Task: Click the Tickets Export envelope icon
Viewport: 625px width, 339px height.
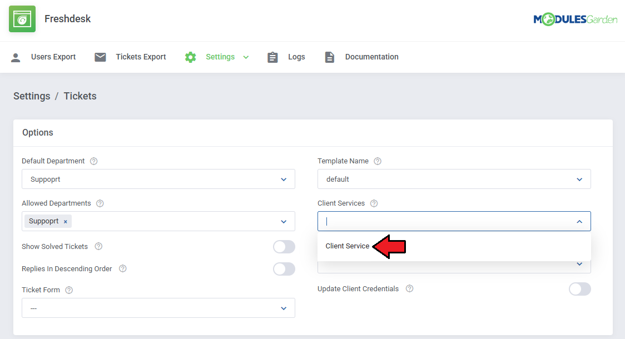Action: click(100, 57)
